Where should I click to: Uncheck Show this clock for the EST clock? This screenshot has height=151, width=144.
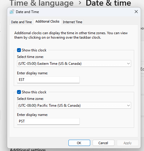click(x=19, y=50)
